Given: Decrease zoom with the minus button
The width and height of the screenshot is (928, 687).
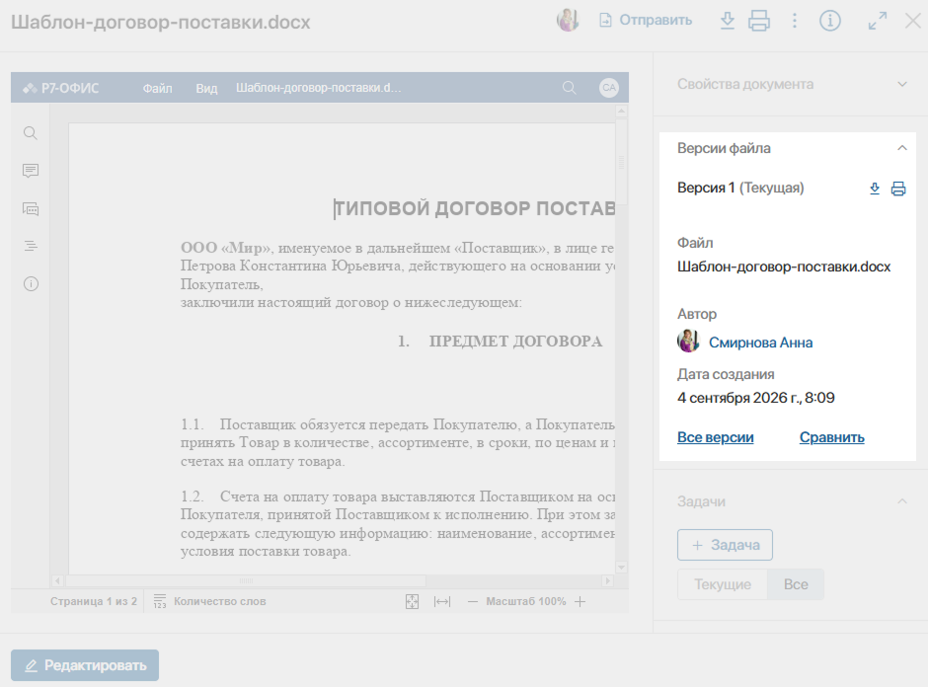Looking at the screenshot, I should 472,602.
